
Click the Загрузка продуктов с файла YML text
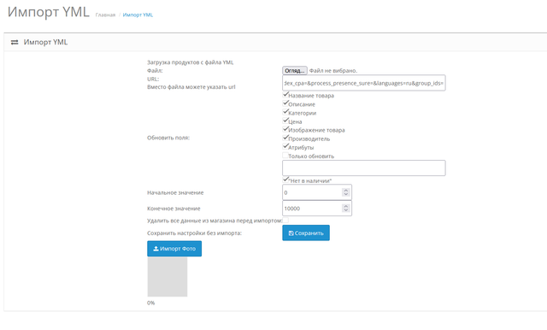190,62
